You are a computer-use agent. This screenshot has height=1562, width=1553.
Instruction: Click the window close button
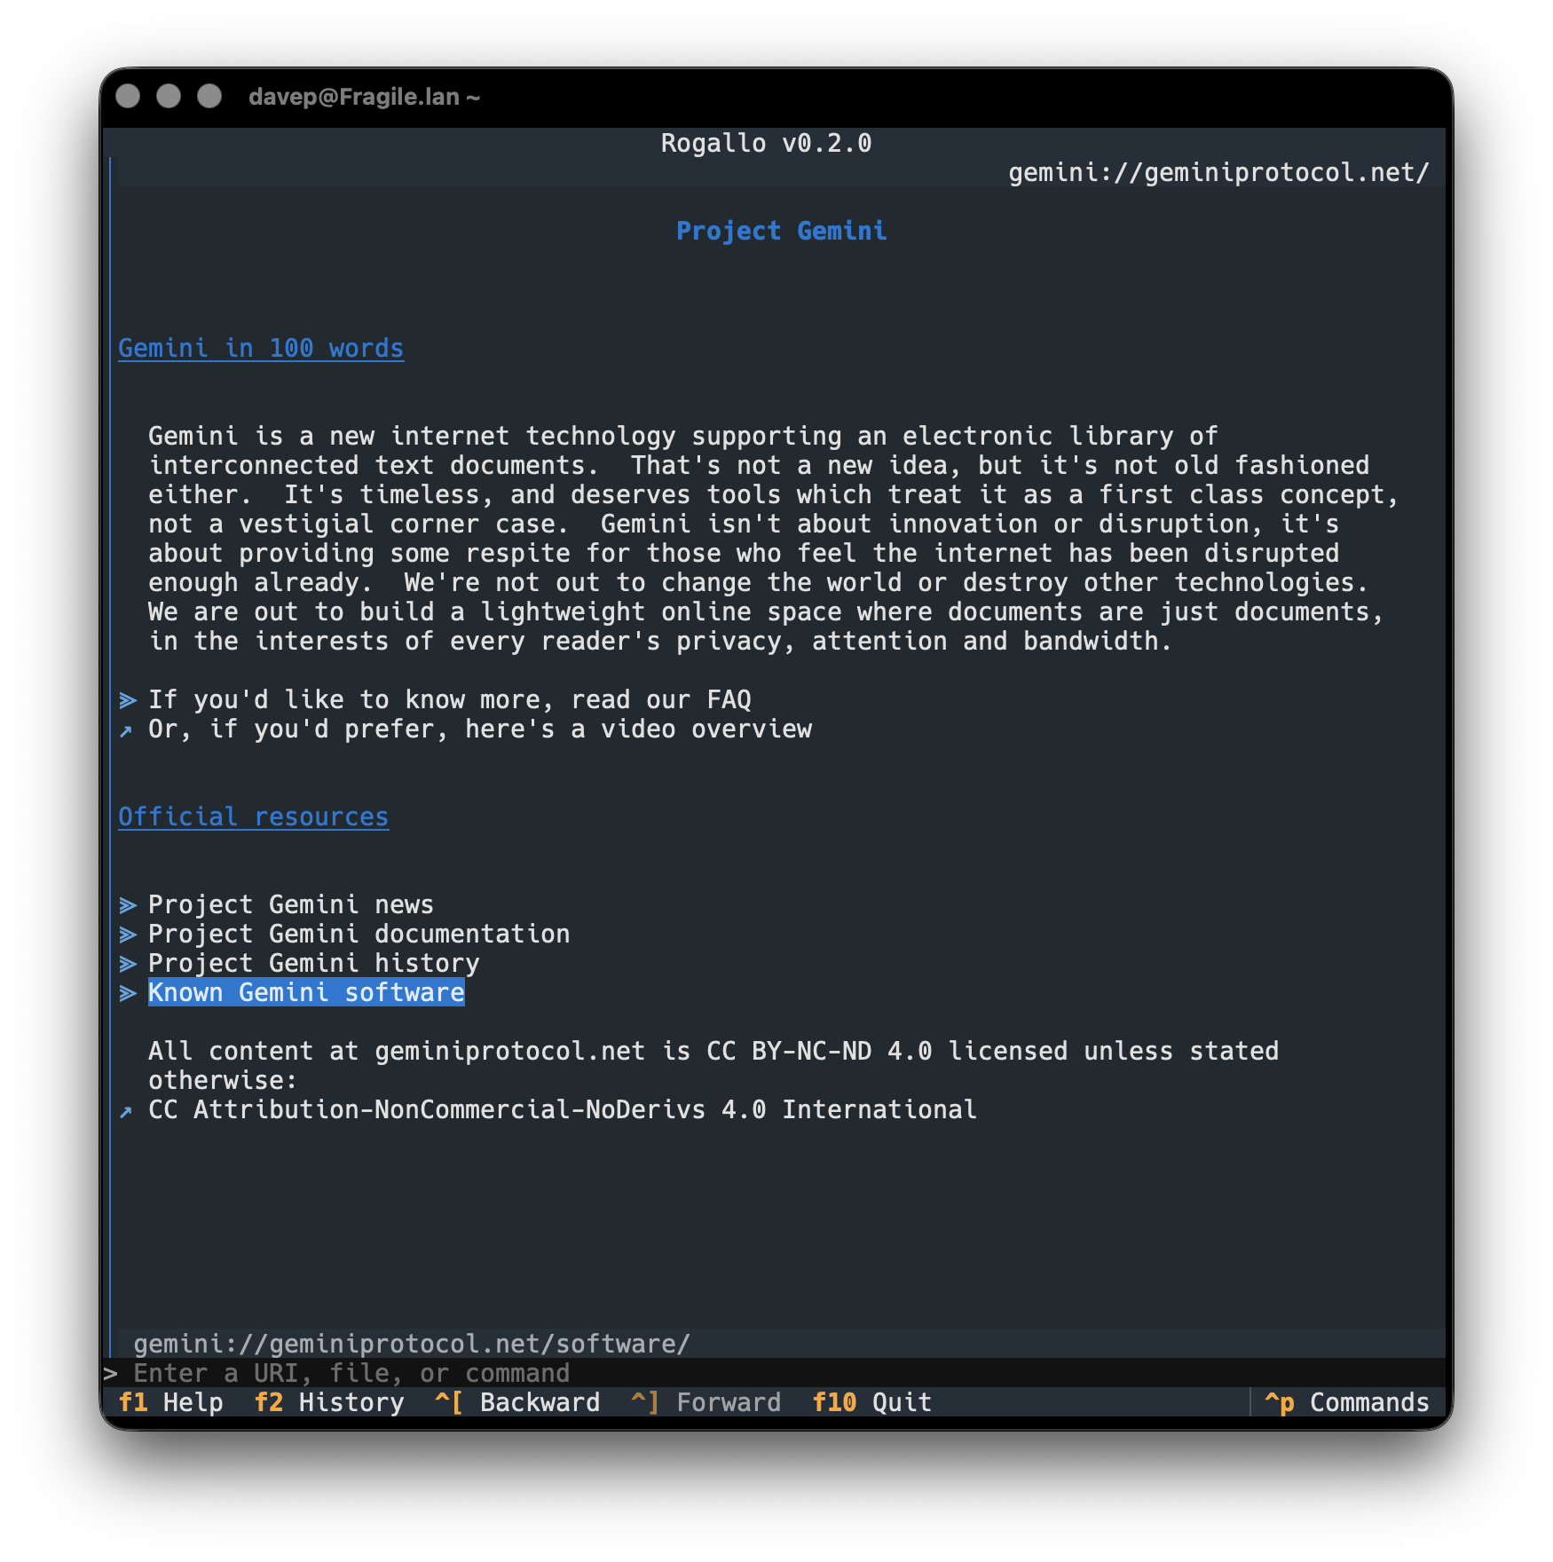pyautogui.click(x=128, y=96)
